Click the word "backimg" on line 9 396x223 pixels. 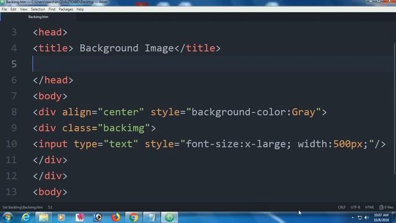124,128
